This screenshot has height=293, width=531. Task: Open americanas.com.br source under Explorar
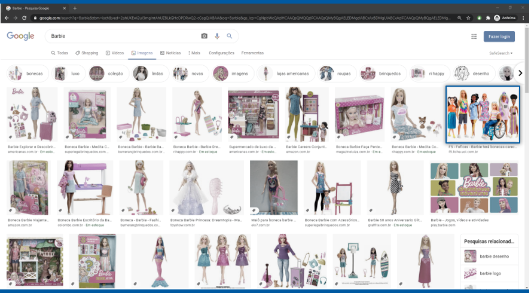click(23, 152)
